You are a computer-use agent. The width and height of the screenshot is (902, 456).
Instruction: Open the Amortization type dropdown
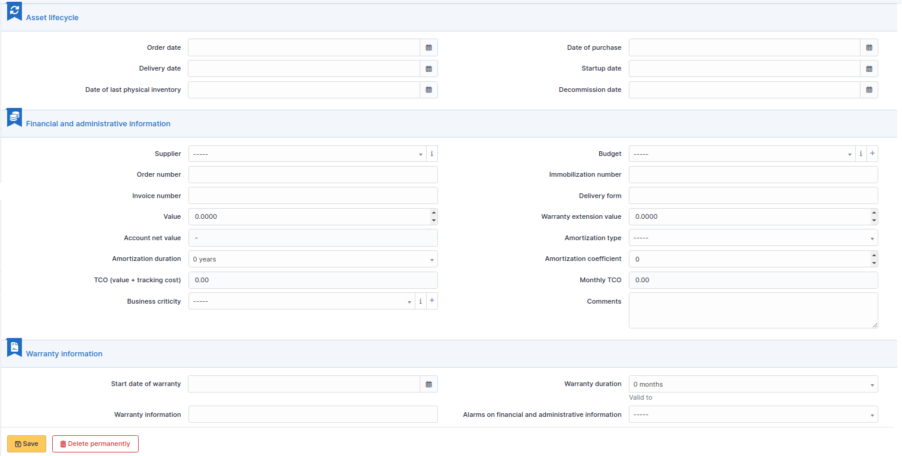753,238
